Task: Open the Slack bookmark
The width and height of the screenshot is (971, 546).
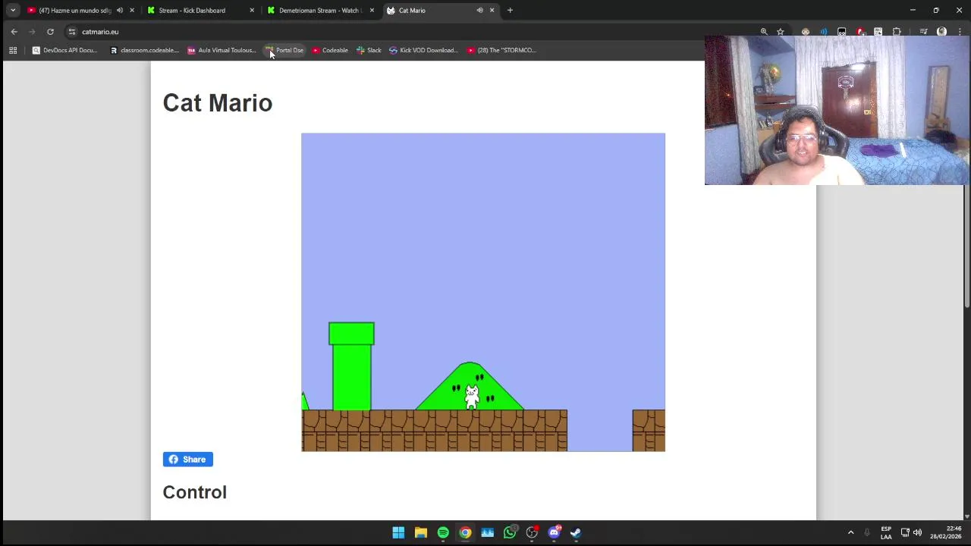Action: click(369, 50)
